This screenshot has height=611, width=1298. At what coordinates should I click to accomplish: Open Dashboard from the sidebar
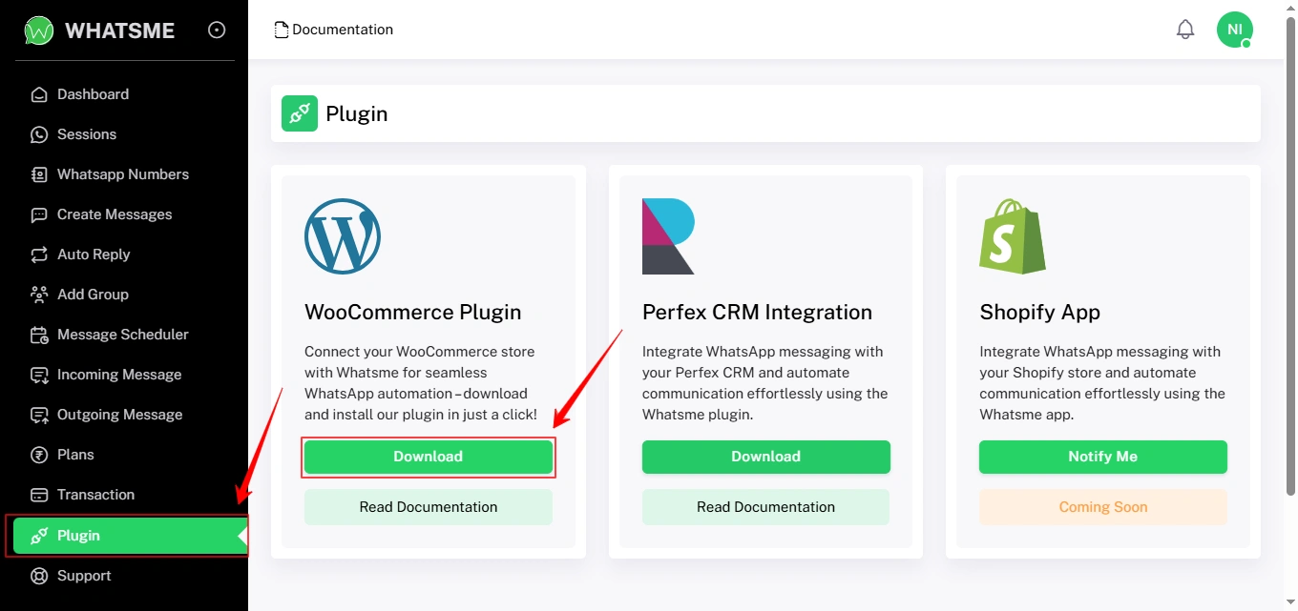pyautogui.click(x=93, y=94)
